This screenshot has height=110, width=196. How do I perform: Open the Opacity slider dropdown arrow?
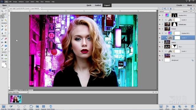194,12
